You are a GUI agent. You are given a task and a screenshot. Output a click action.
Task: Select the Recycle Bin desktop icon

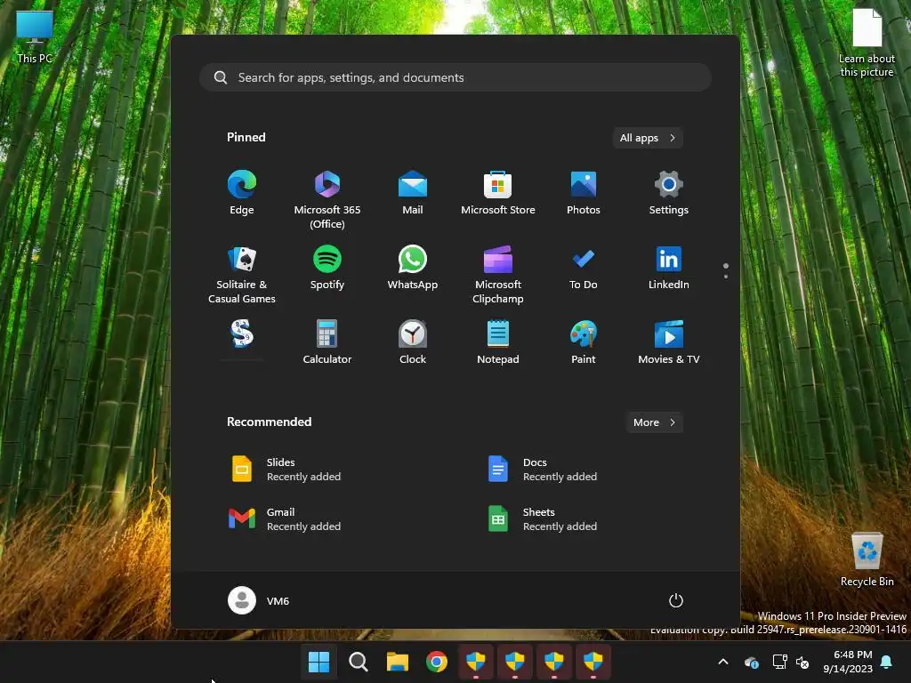point(867,559)
